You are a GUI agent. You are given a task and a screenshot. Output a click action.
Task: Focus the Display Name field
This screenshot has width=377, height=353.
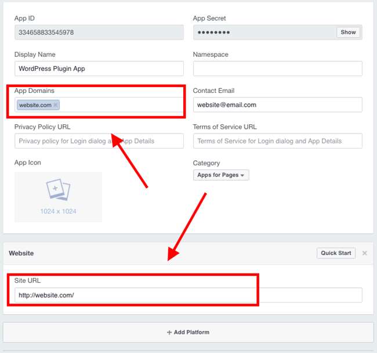pos(99,69)
